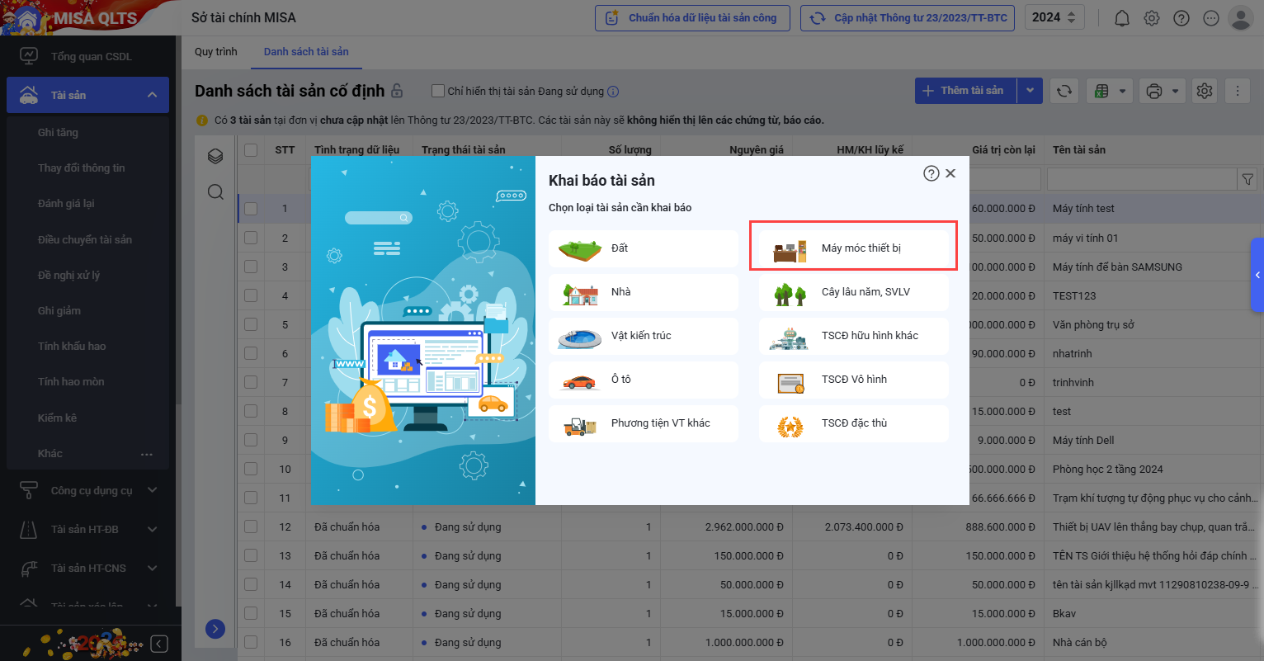The height and width of the screenshot is (661, 1264).
Task: Click the search magnifier in left panel
Action: pos(215,192)
